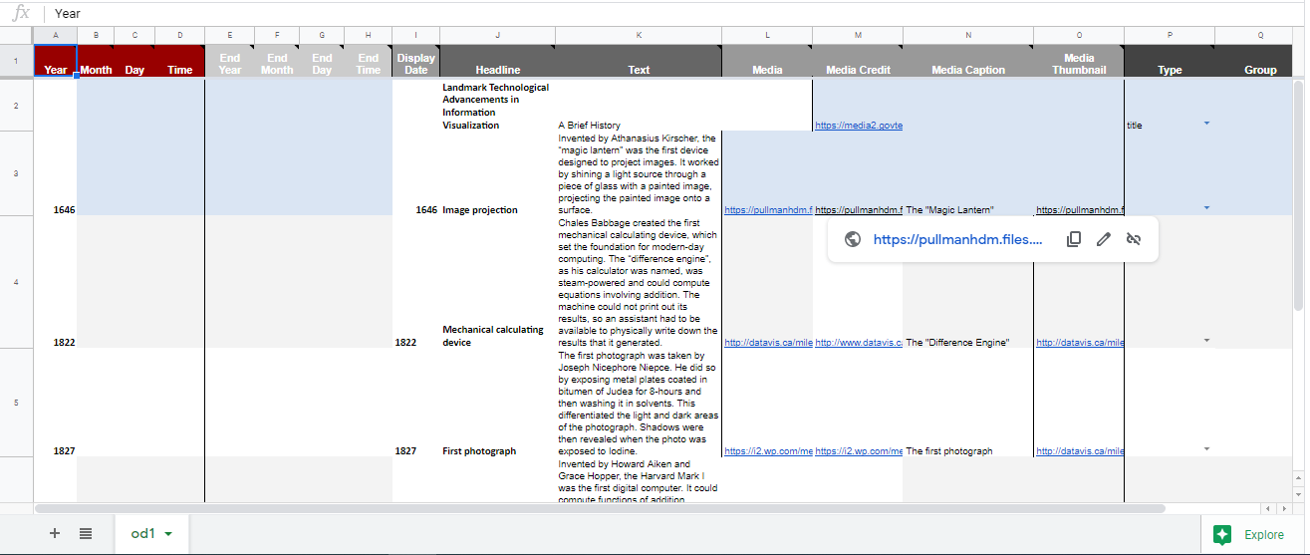The width and height of the screenshot is (1310, 555).
Task: Open Type dropdown in the title row
Action: point(1206,123)
